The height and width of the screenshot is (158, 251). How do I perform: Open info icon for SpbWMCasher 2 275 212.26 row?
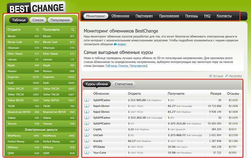tap(87, 123)
